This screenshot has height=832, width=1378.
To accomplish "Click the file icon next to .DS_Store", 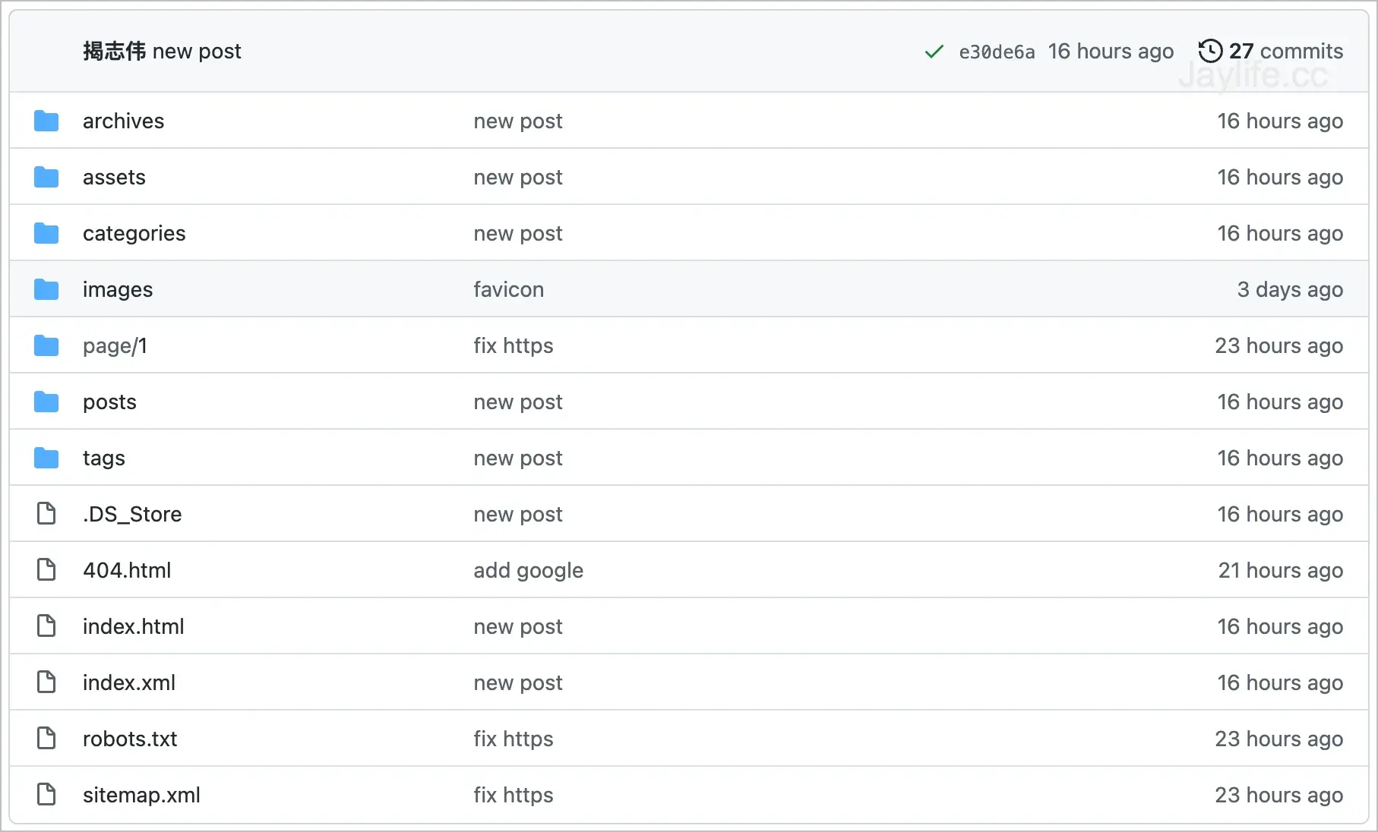I will click(46, 513).
